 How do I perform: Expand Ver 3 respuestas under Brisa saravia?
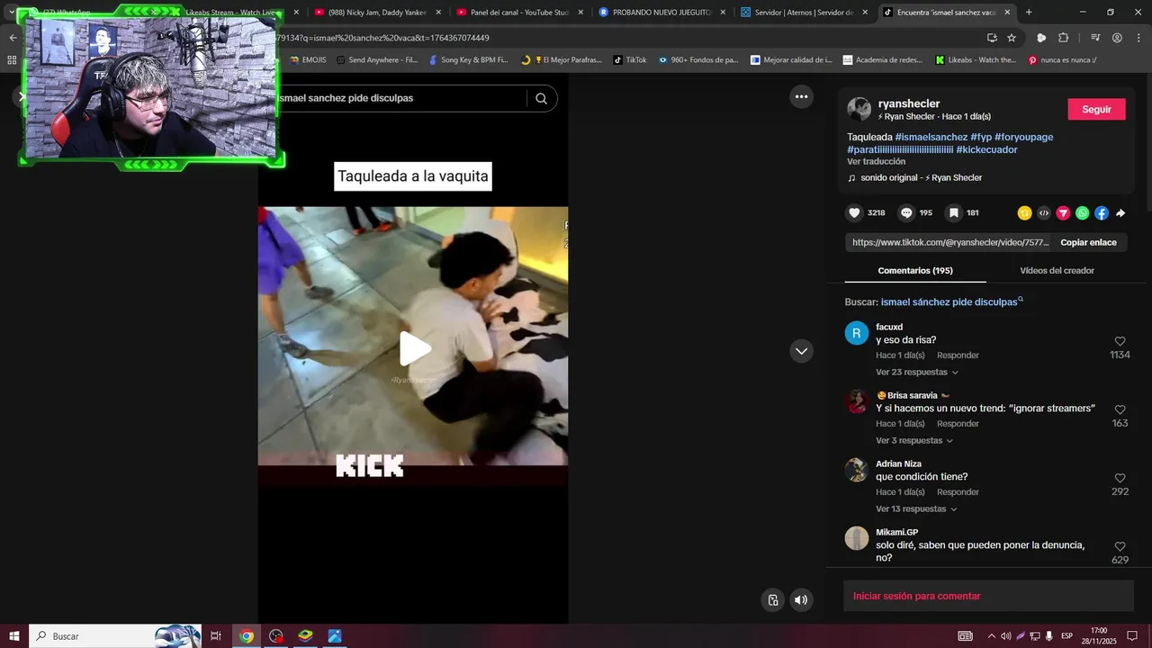coord(913,440)
